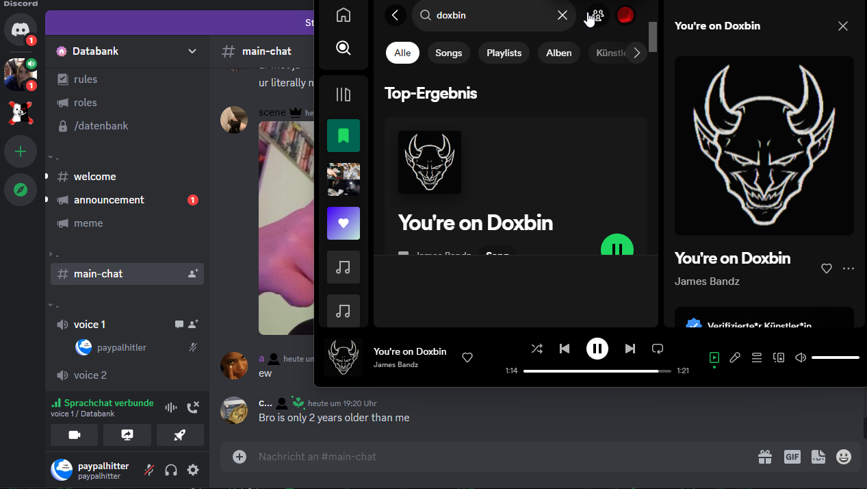Toggle repeat mode in Spotify
Viewport: 867px width, 489px height.
pos(658,349)
